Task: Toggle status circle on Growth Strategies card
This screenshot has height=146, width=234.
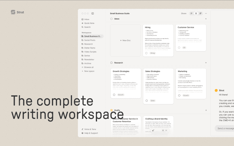Action: 114,95
